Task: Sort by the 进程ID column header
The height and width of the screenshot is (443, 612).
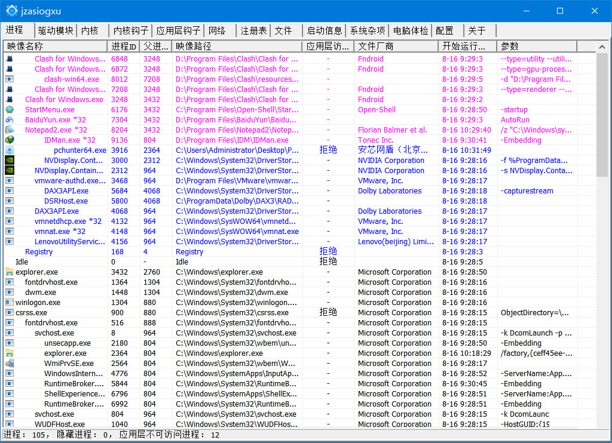Action: (x=124, y=47)
